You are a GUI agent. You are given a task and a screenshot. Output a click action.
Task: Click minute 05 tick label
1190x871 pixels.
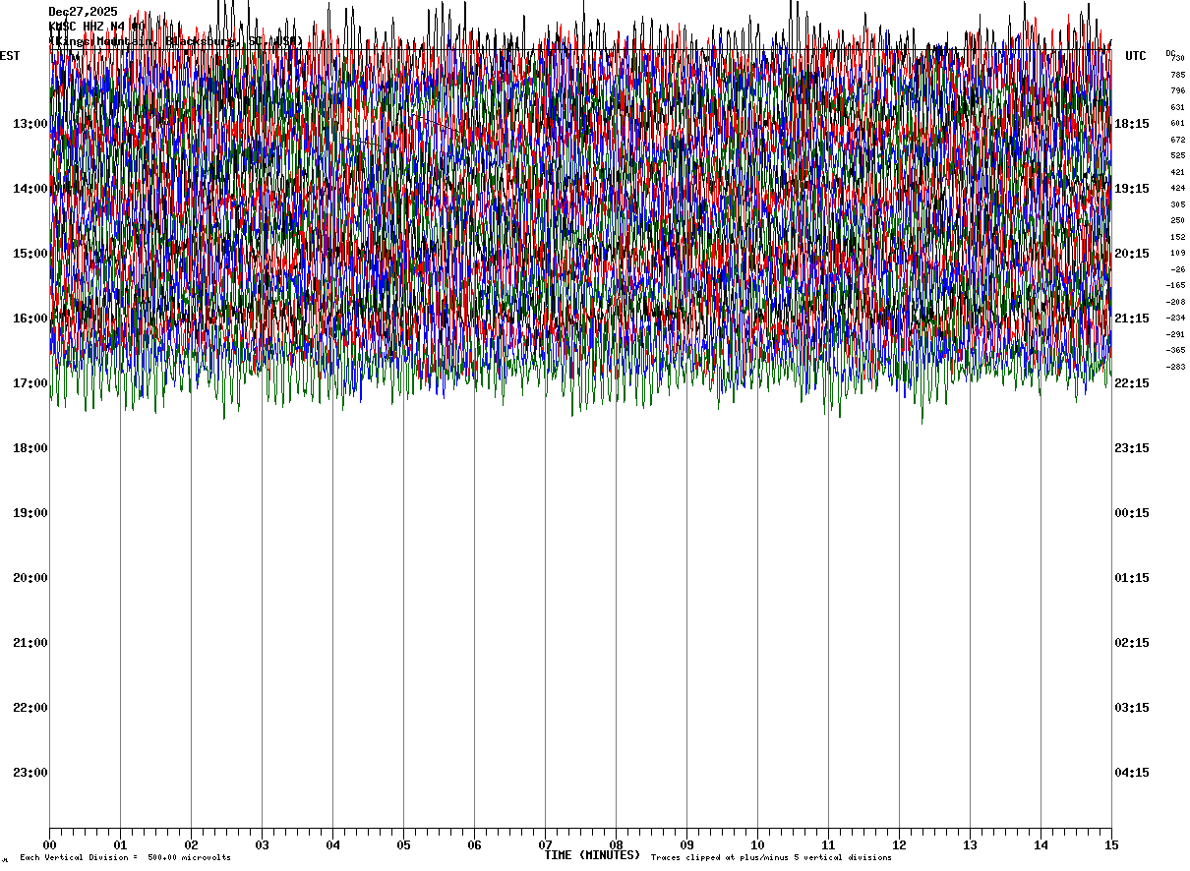point(403,845)
